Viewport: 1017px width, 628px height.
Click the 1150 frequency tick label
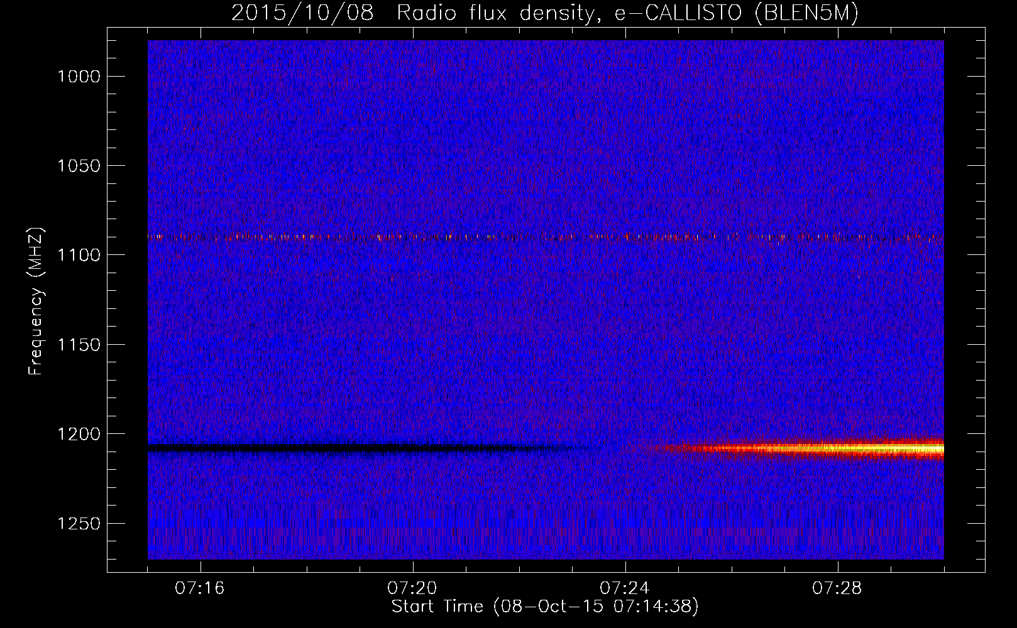click(x=79, y=345)
